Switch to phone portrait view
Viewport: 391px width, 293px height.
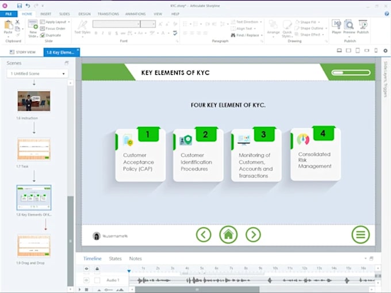coord(376,51)
